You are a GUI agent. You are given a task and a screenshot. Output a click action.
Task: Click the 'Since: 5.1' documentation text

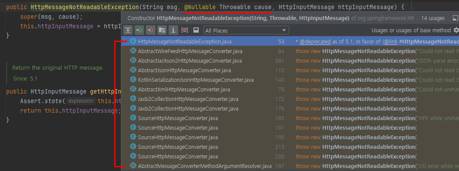25,78
